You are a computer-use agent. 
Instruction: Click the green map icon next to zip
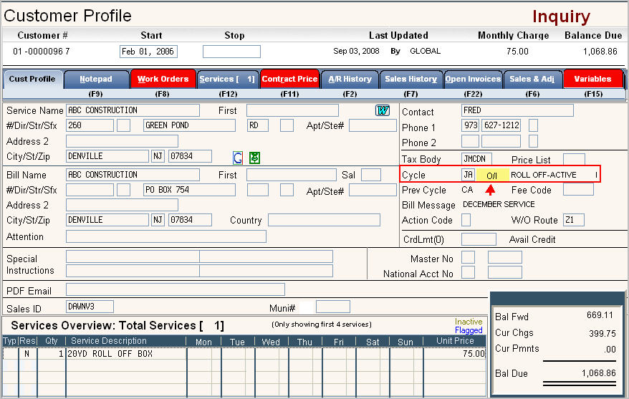coord(254,158)
